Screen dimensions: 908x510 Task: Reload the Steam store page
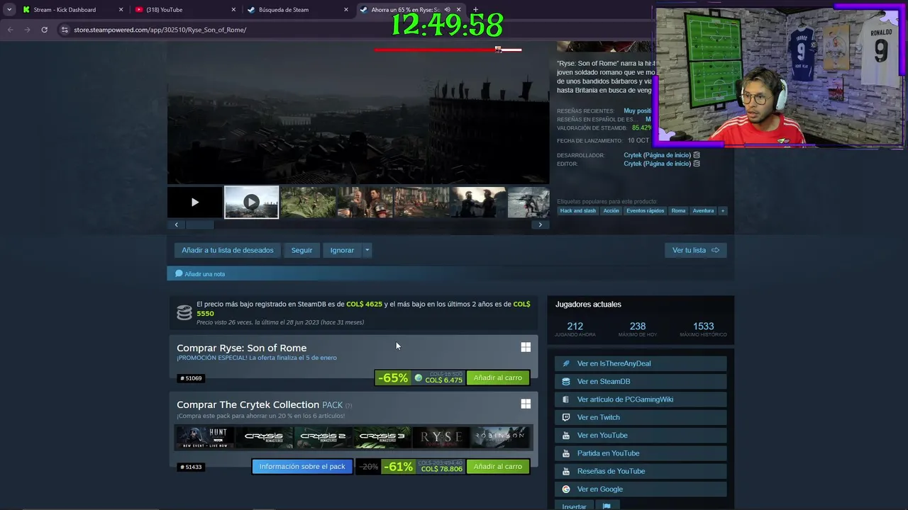[44, 30]
